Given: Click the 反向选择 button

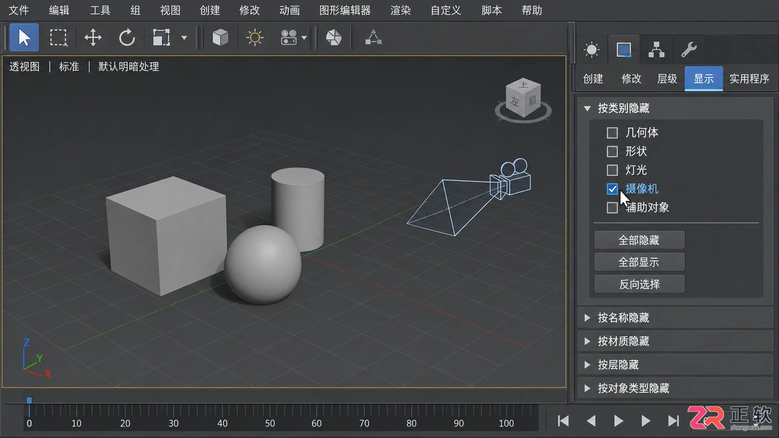Looking at the screenshot, I should 639,284.
